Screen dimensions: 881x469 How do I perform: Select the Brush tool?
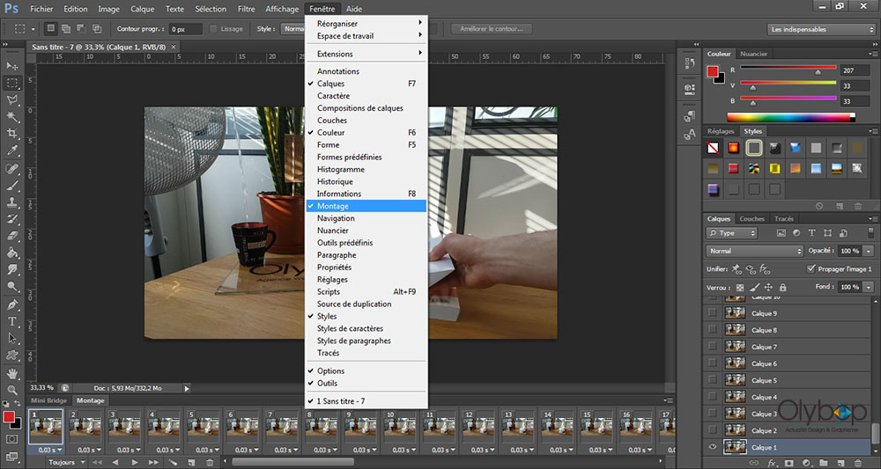pos(11,186)
